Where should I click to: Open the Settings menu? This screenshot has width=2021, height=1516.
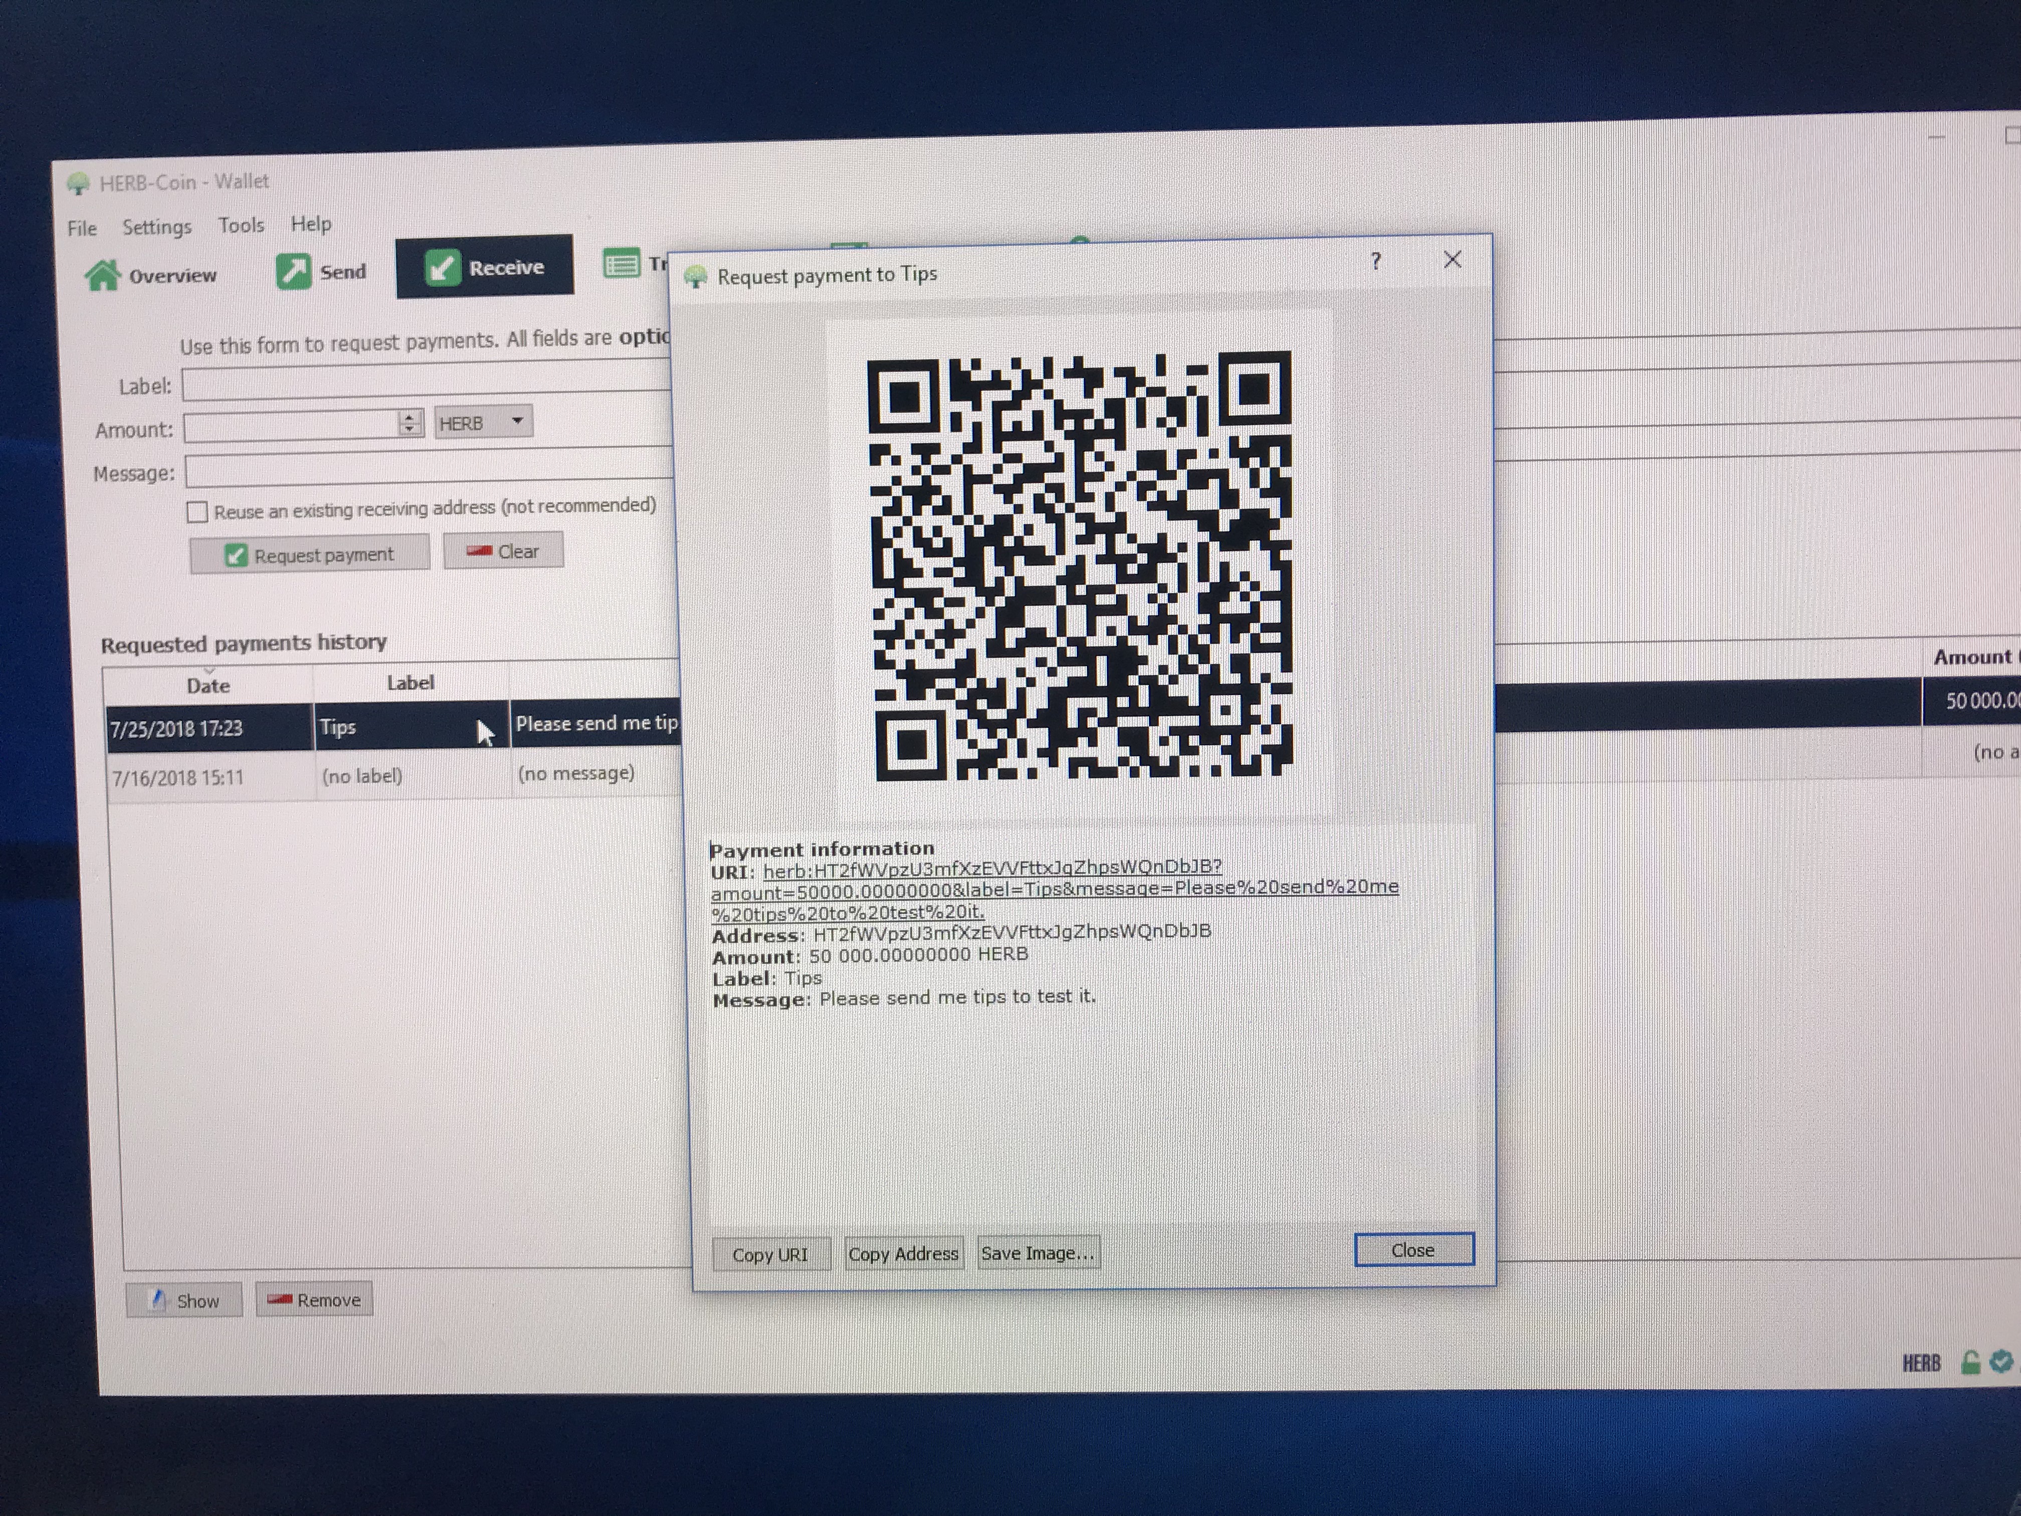[x=156, y=227]
